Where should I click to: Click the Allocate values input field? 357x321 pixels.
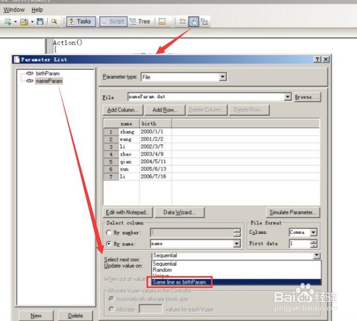(151, 309)
